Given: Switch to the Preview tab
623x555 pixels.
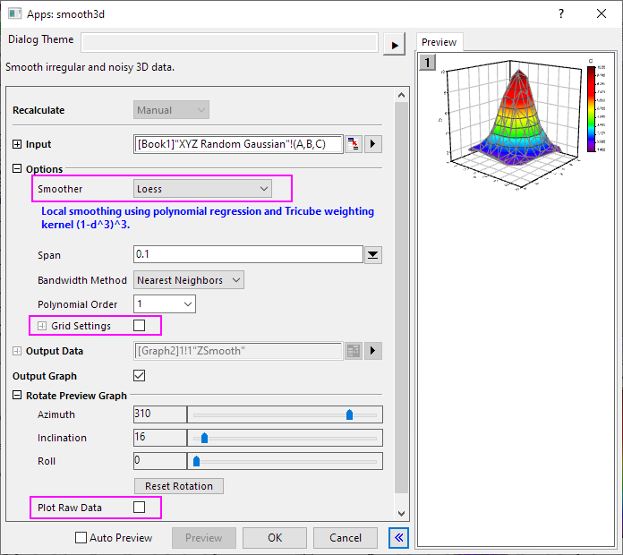Looking at the screenshot, I should click(x=439, y=42).
